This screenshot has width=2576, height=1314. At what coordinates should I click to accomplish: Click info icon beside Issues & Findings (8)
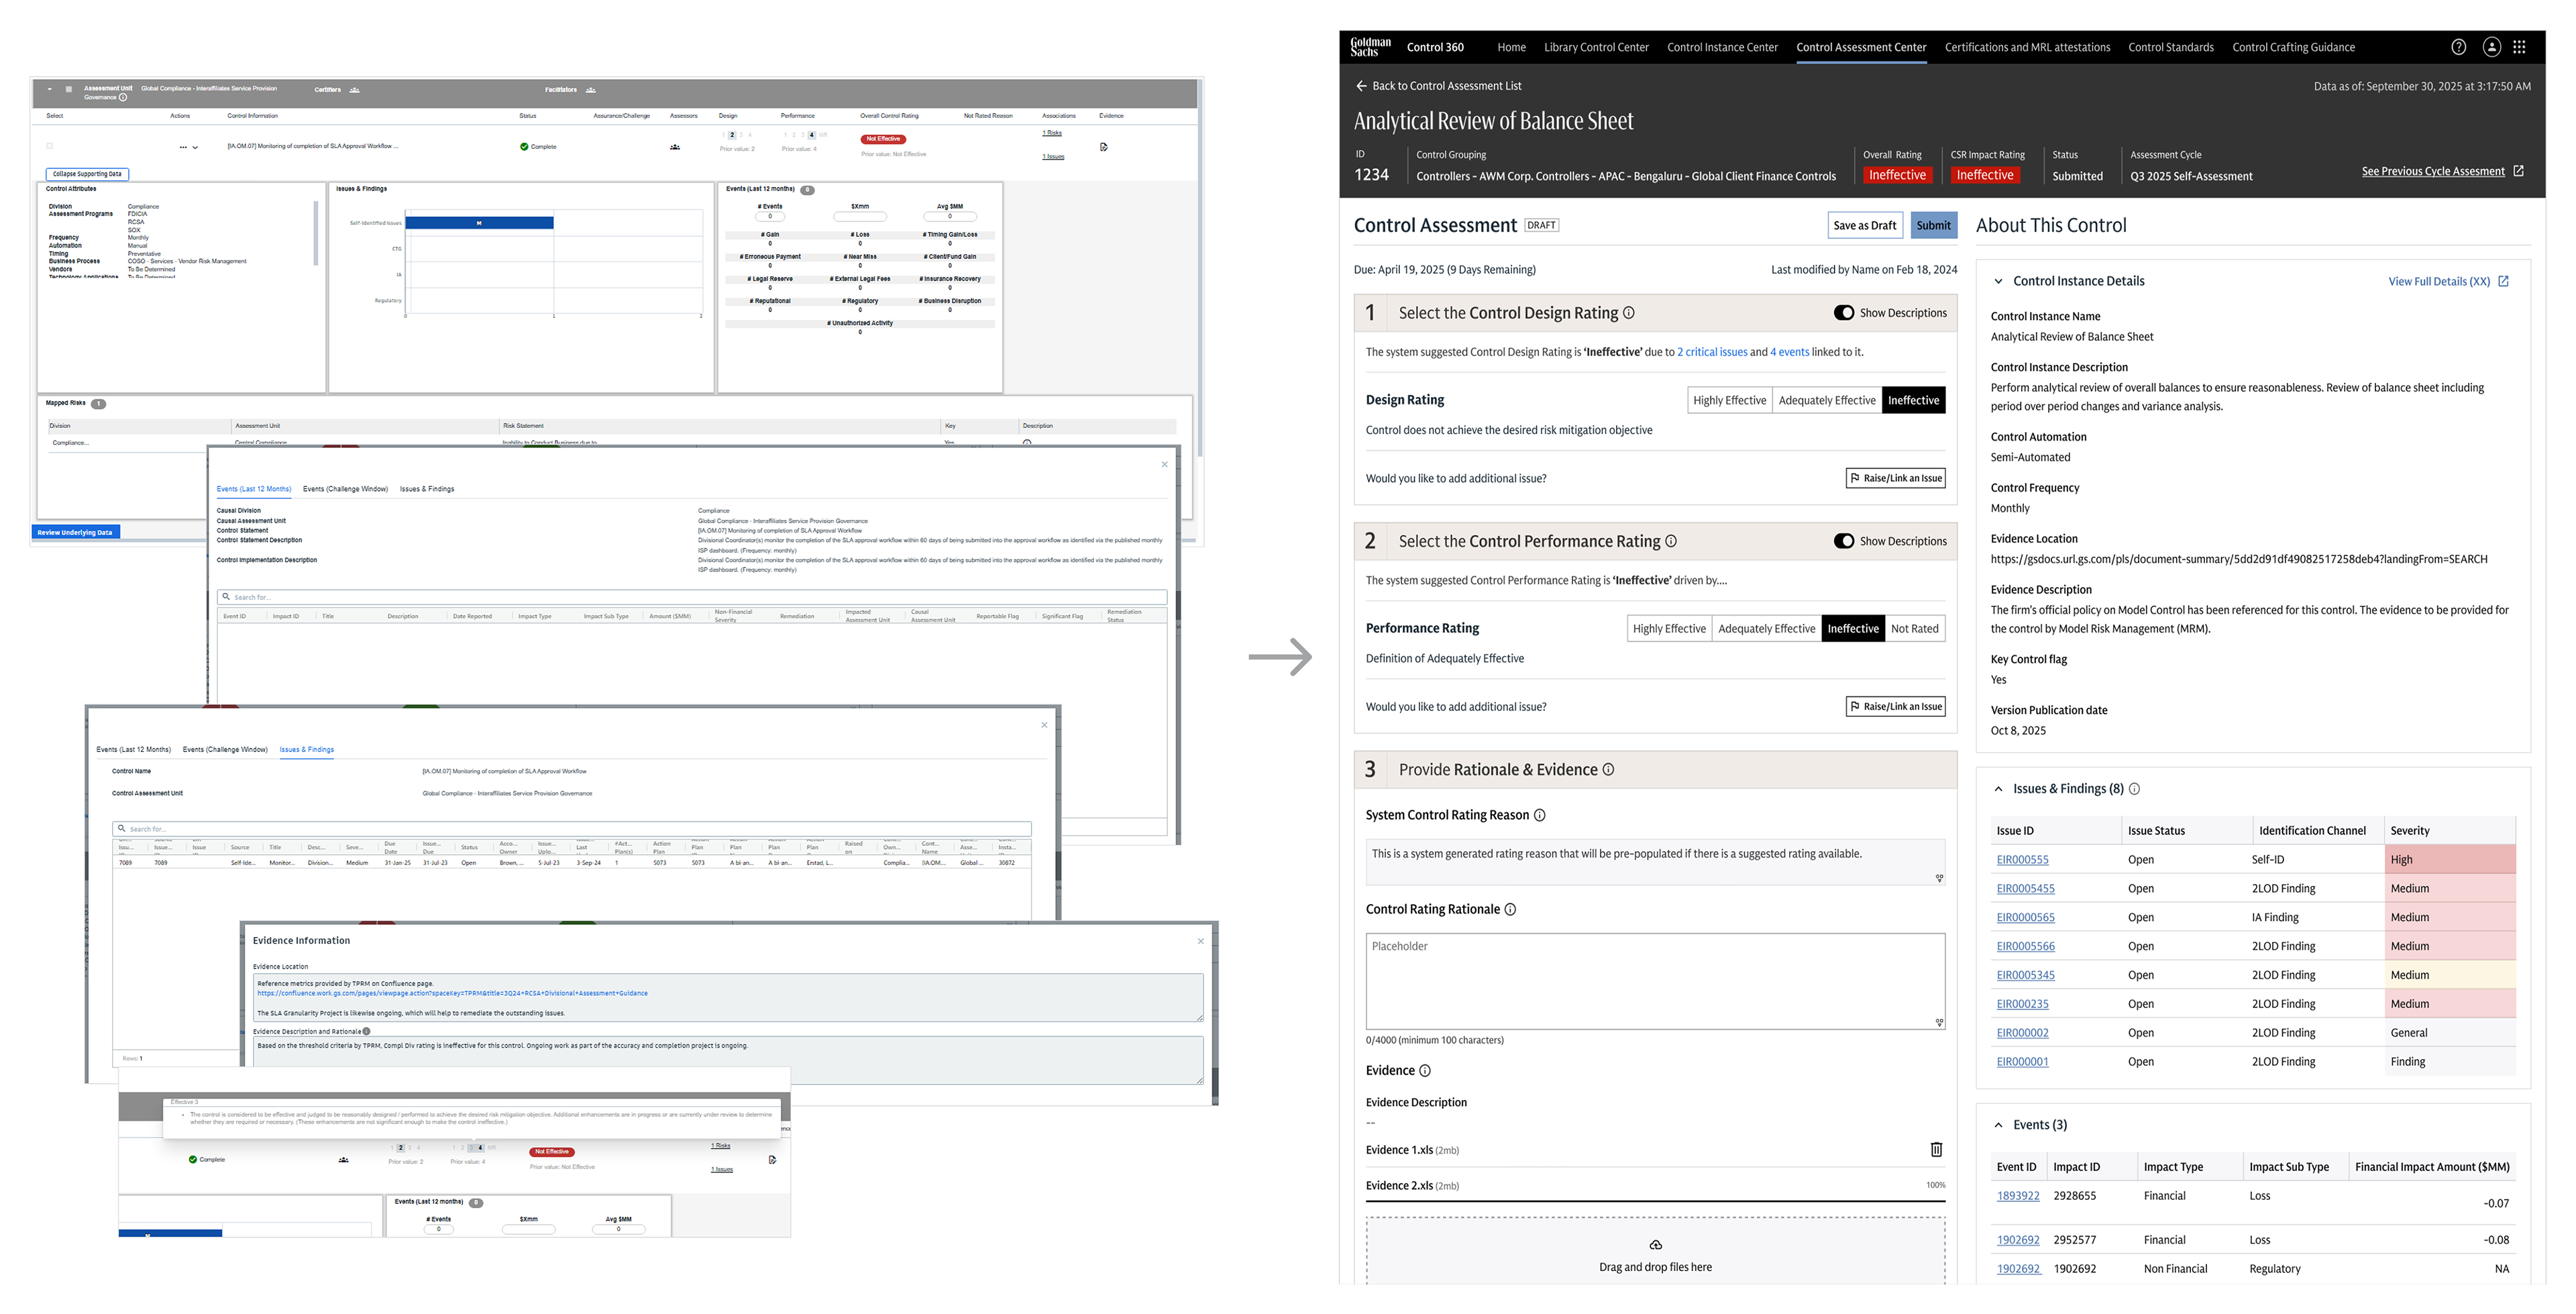pyautogui.click(x=2134, y=789)
